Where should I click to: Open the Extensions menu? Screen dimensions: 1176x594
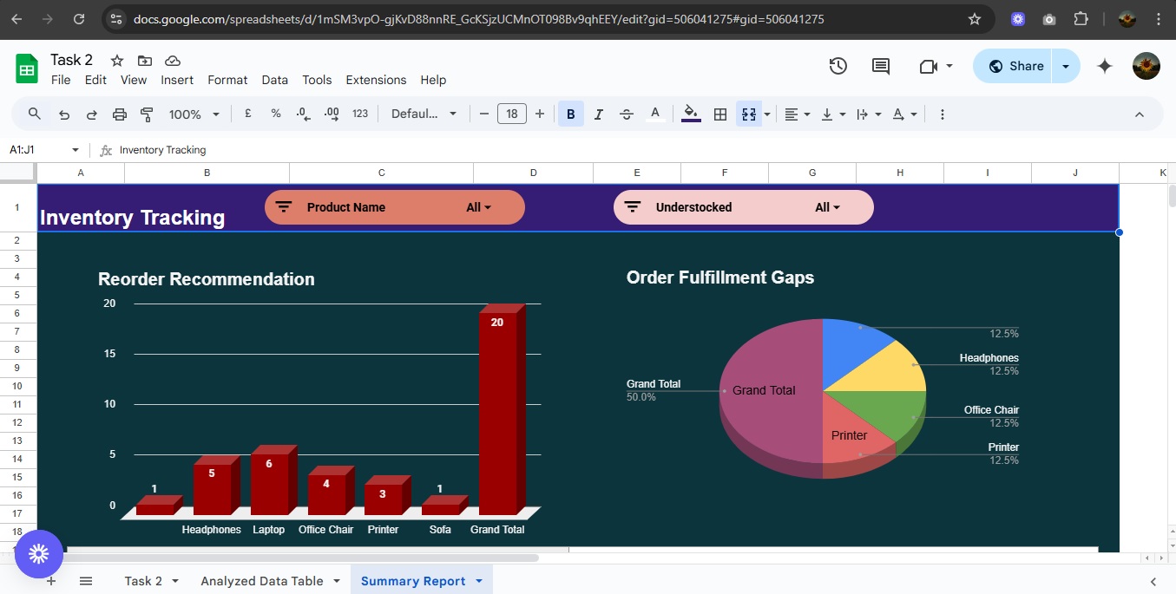click(376, 80)
